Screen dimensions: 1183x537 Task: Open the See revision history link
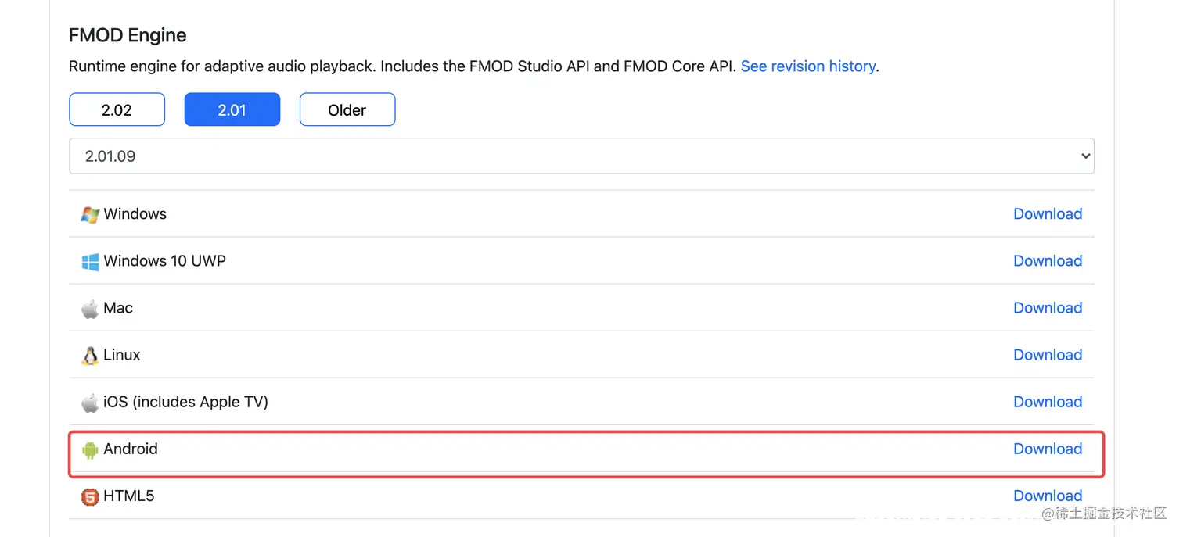807,66
